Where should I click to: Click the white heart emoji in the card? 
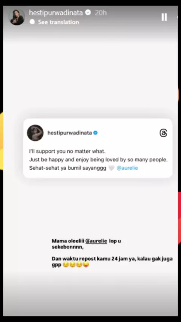111,168
